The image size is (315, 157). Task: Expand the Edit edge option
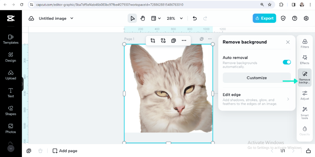[256, 99]
